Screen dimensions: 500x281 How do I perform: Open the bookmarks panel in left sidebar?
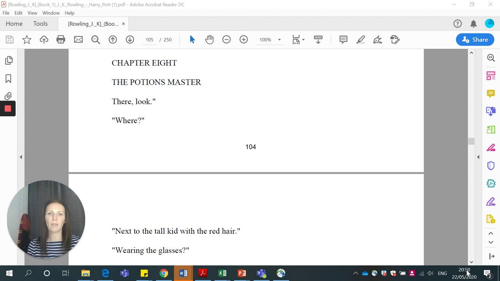8,78
